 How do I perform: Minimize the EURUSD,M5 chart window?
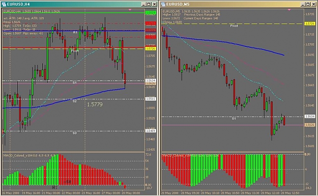(303, 4)
